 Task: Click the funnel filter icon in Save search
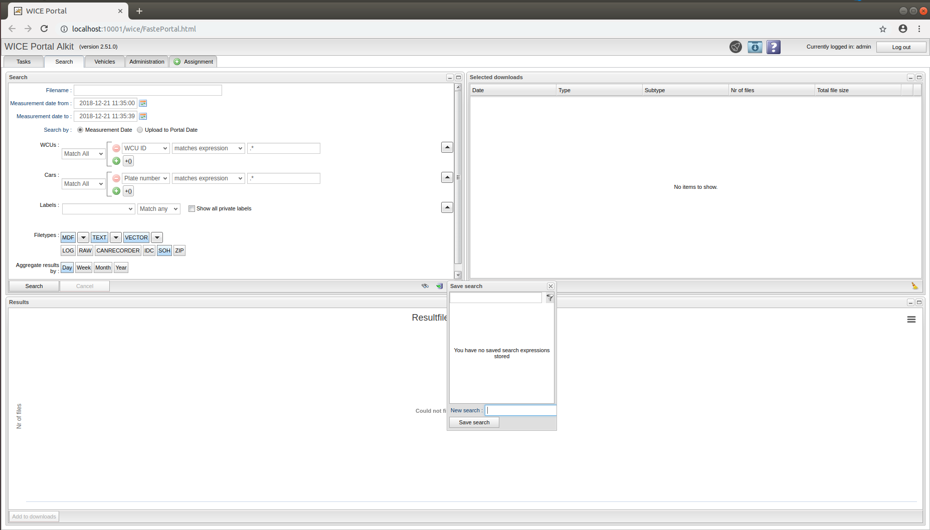550,298
